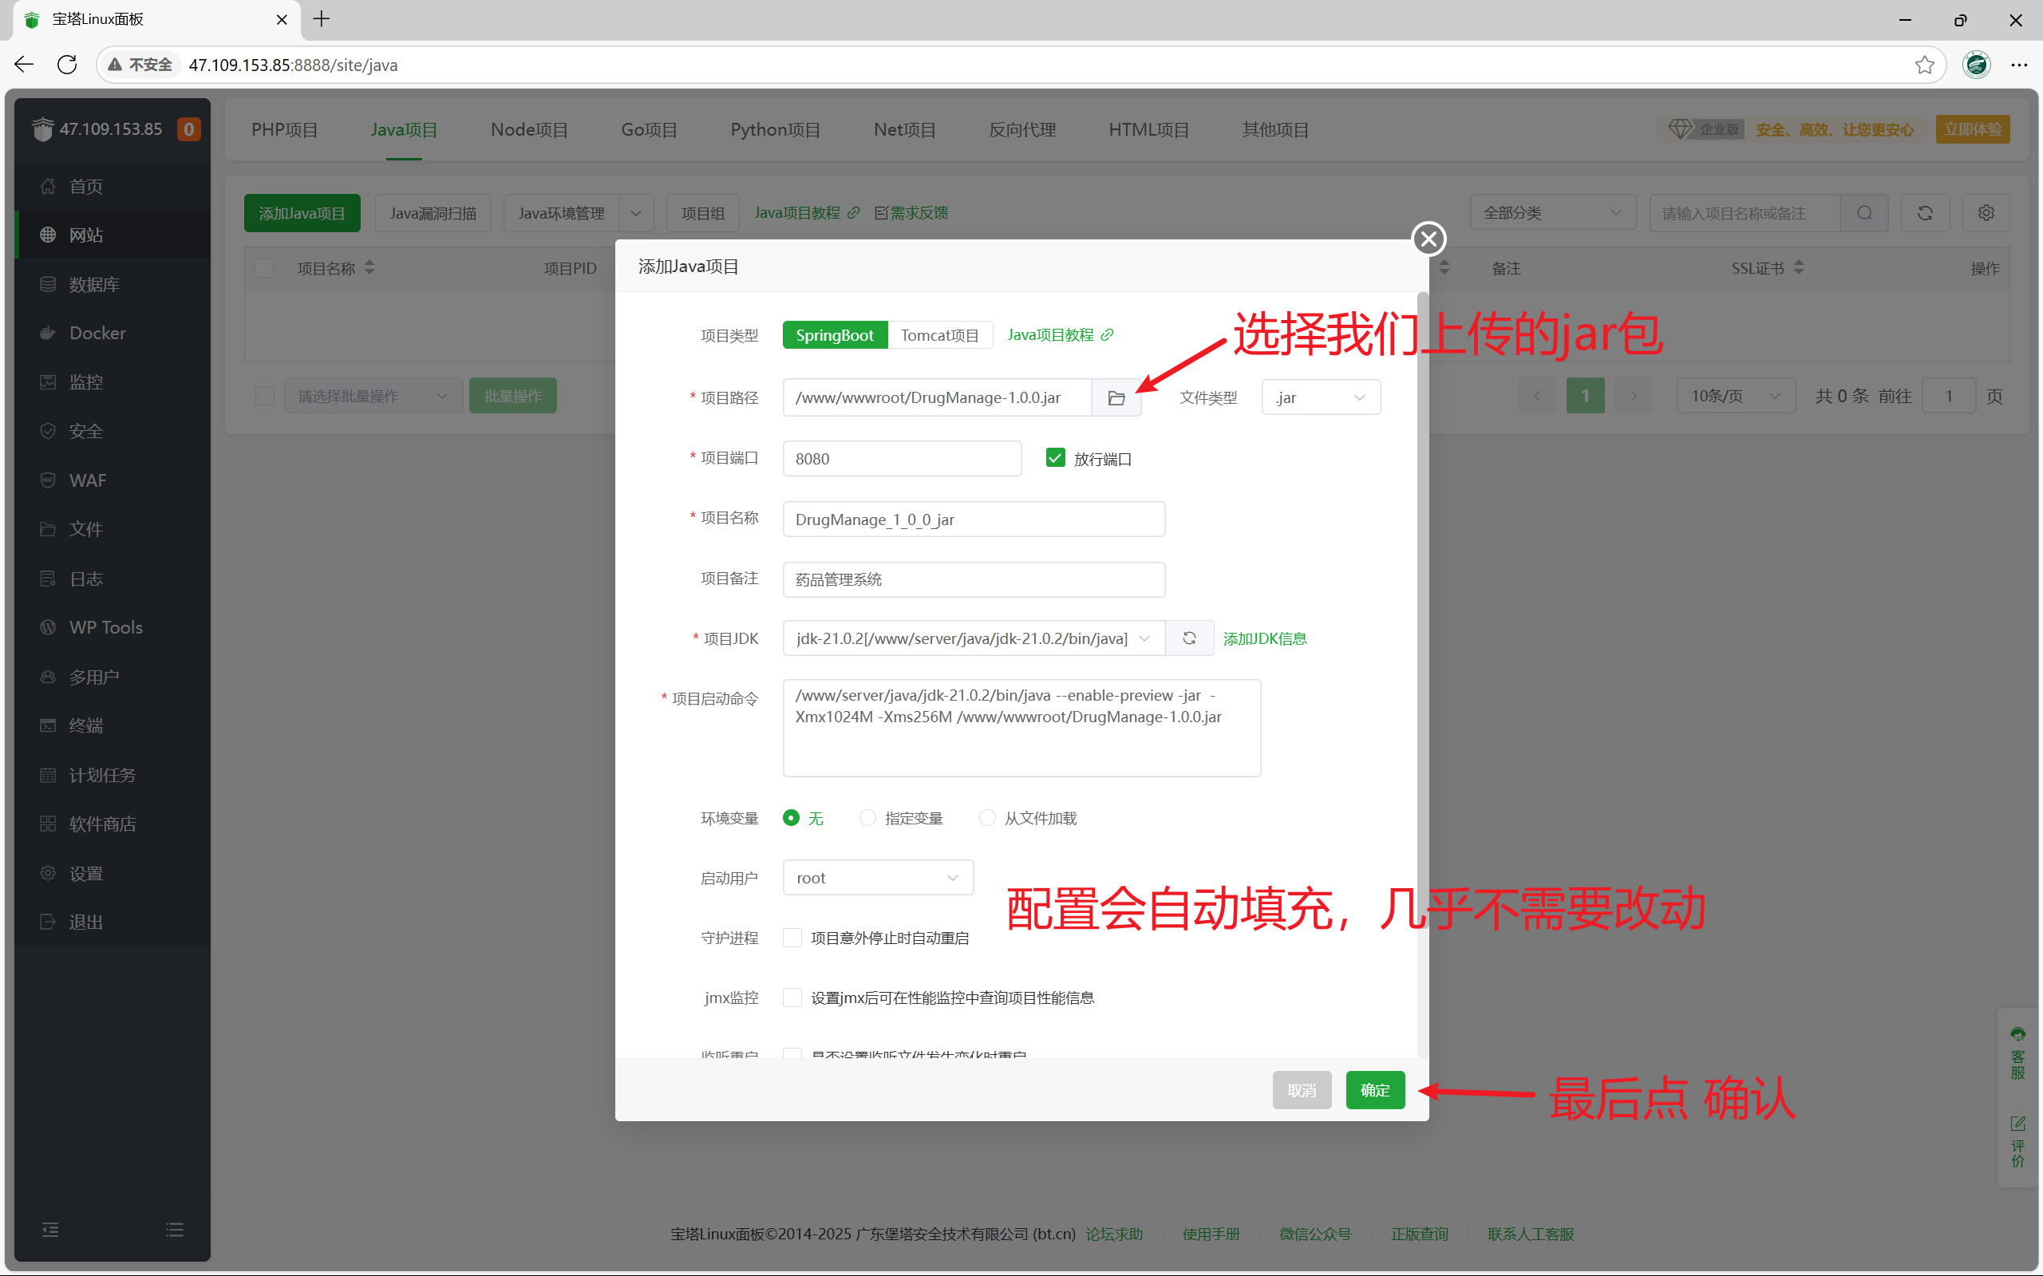Open the 监控 monitoring sidebar icon
The width and height of the screenshot is (2043, 1276).
(x=85, y=381)
